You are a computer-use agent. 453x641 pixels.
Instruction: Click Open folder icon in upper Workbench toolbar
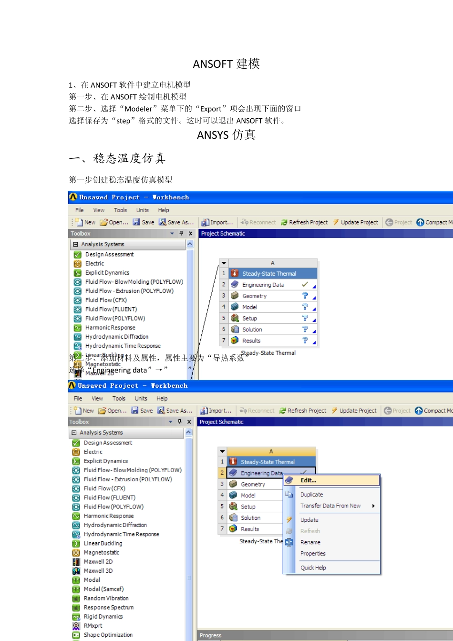coord(103,222)
